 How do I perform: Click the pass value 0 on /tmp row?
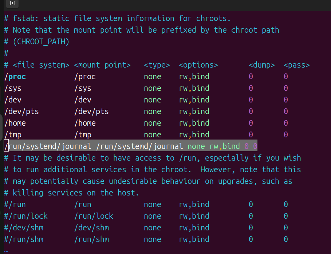286,135
